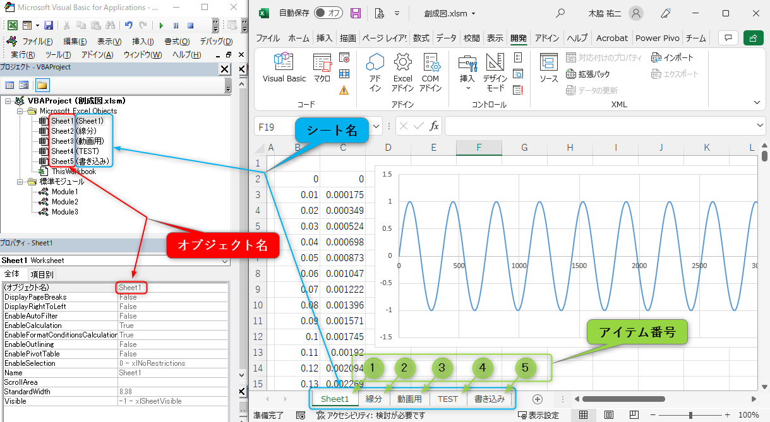
Task: Click the Excel アドイン gear icon
Action: click(402, 62)
